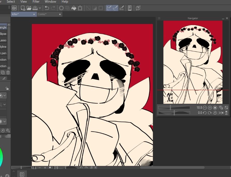The image size is (231, 177).
Task: Click the Deselect icon
Action: (88, 8)
